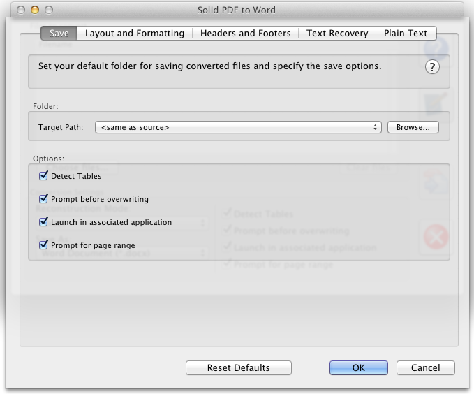Close the window with the red button

click(20, 10)
